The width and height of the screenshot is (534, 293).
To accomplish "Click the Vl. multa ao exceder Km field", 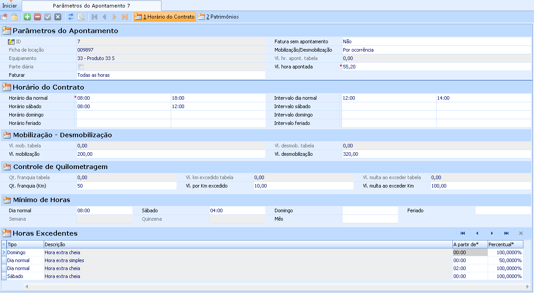I will pyautogui.click(x=481, y=186).
